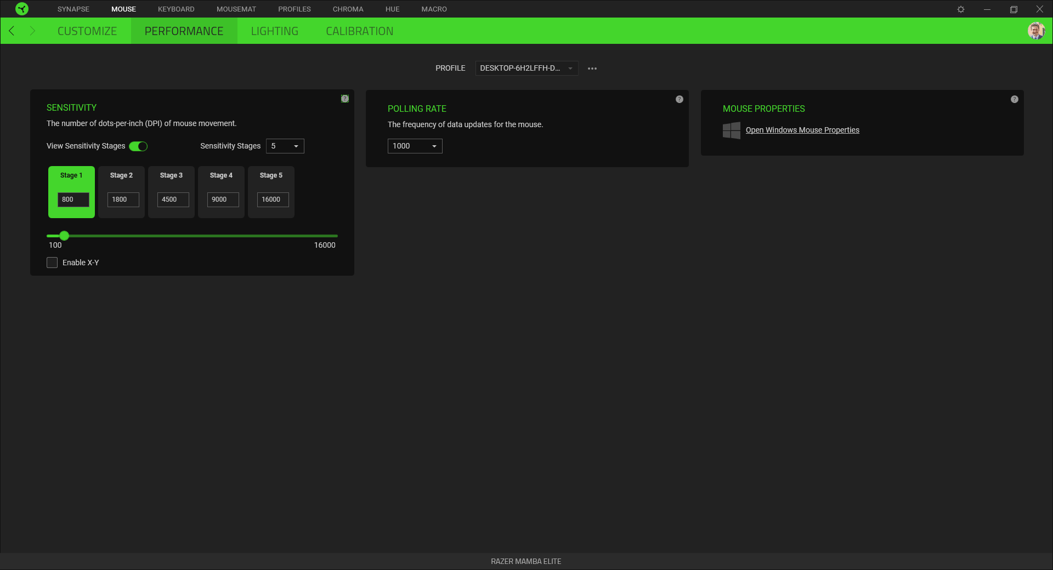Image resolution: width=1053 pixels, height=570 pixels.
Task: Click the Stage 5 DPI field 16000
Action: (273, 200)
